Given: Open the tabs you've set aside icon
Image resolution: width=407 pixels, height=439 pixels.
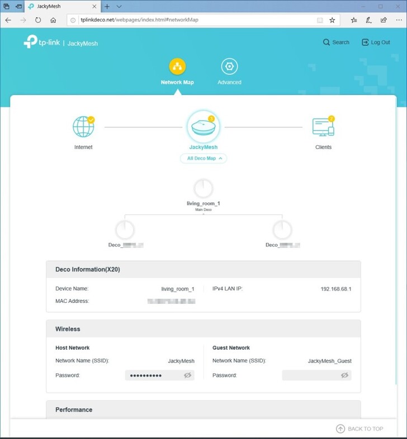Looking at the screenshot, I should point(6,6).
